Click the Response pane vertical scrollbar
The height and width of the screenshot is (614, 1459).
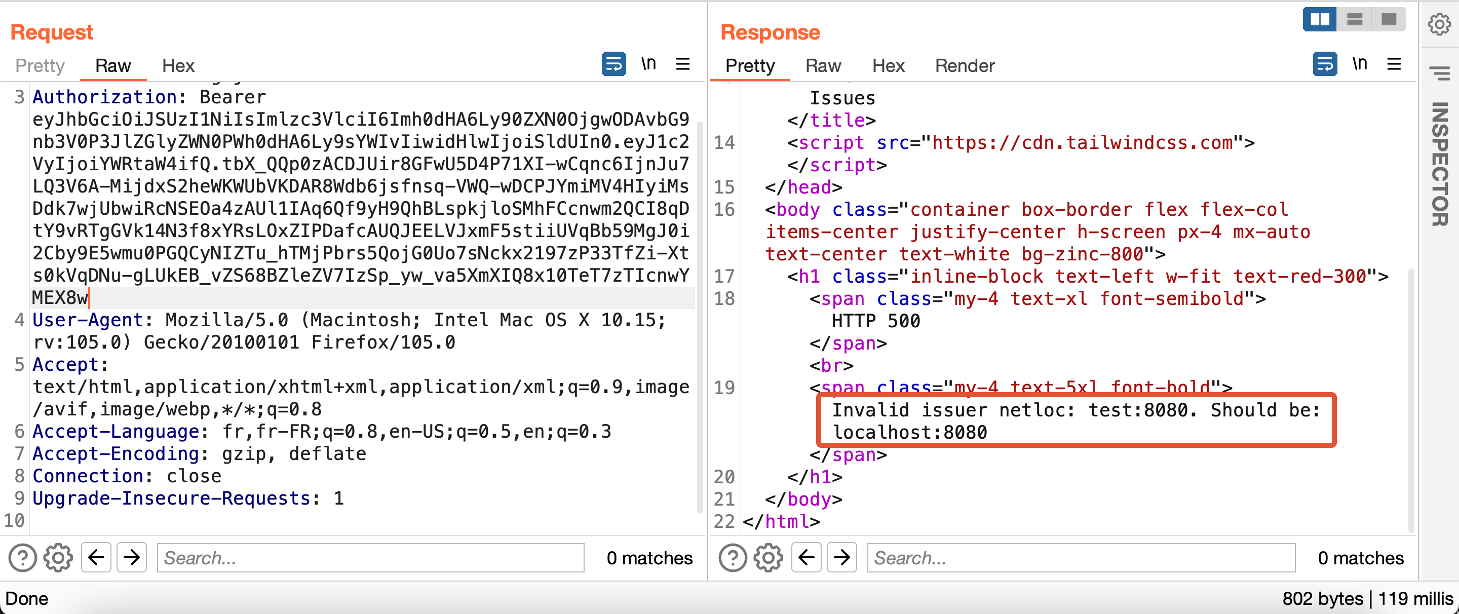click(1411, 399)
